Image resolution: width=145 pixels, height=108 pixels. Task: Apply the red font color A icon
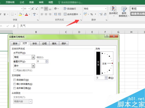click(x=26, y=14)
